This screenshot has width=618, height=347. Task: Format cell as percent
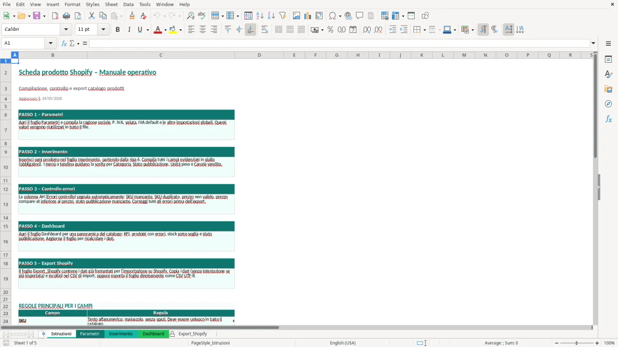331,30
